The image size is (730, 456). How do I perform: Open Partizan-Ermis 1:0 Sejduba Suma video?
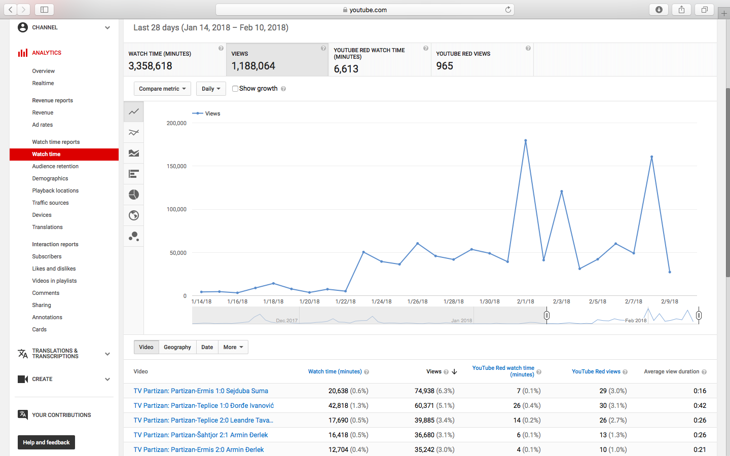(201, 391)
